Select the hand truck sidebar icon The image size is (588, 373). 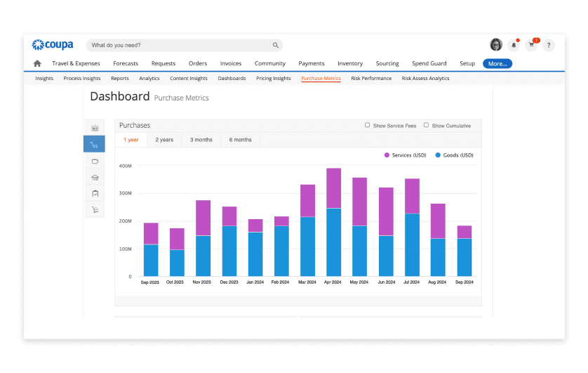point(94,209)
